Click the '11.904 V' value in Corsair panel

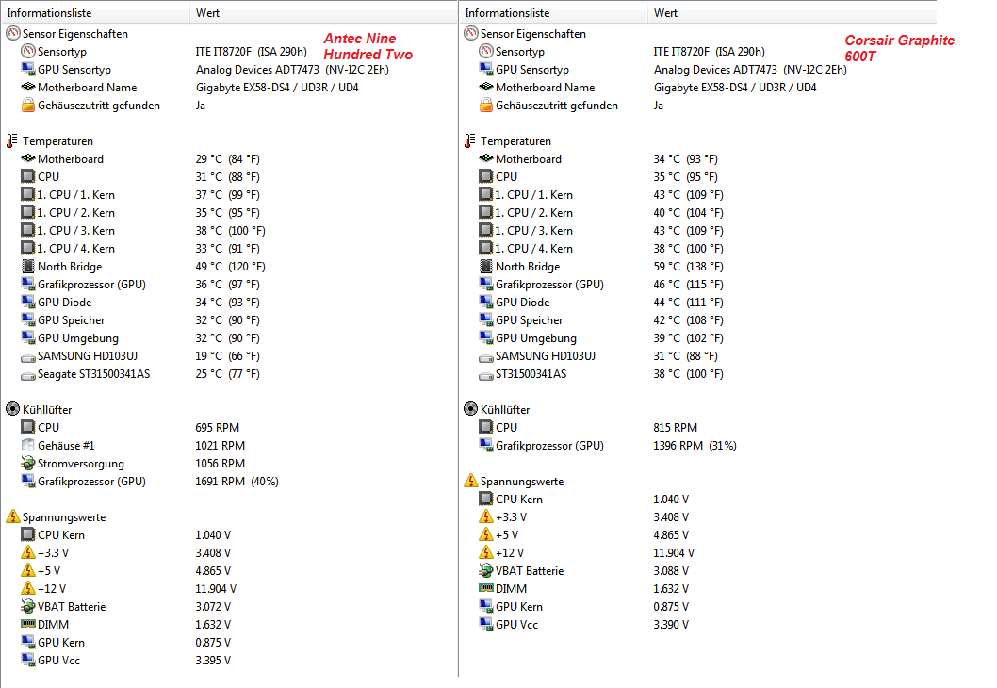click(674, 553)
